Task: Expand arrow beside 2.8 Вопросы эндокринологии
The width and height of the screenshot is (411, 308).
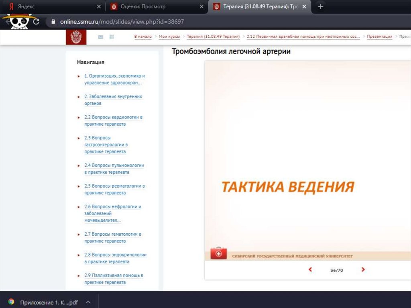Action: pos(79,255)
